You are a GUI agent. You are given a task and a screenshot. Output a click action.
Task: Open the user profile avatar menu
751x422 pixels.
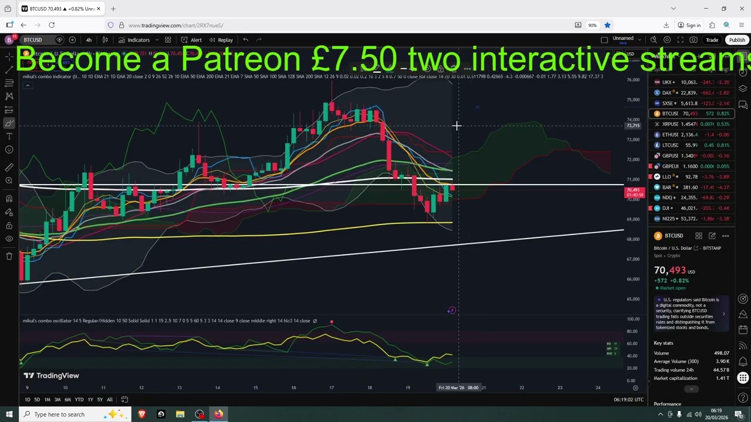click(x=9, y=40)
